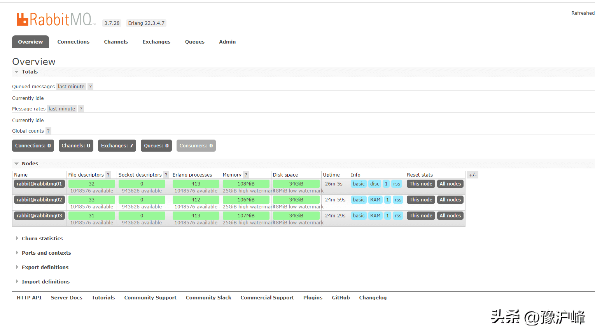Open the Global counts help icon
The image size is (595, 334).
click(48, 131)
